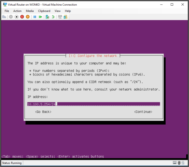Open the View menu
Viewport: 189px width, 167px height.
click(x=58, y=11)
